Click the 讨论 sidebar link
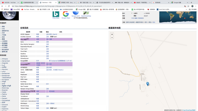The image size is (198, 111). [3, 29]
